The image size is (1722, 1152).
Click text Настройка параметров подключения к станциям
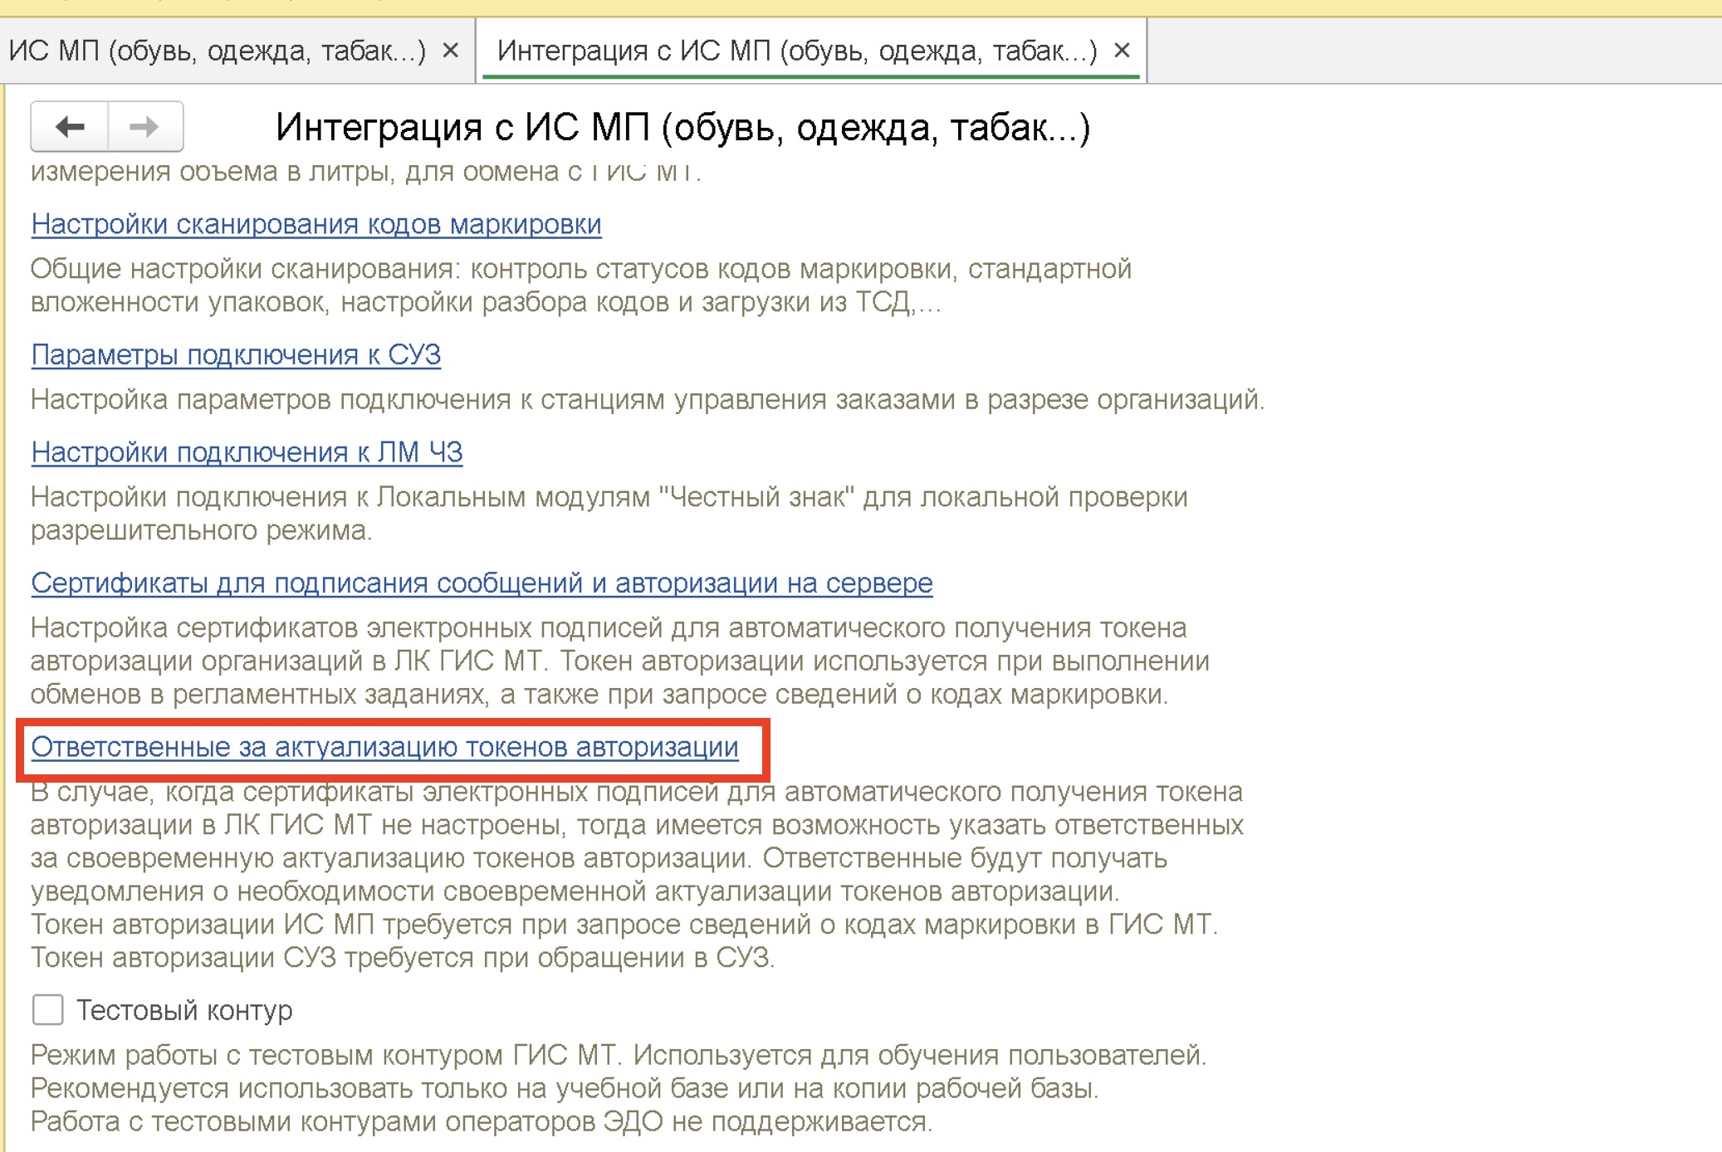tap(648, 399)
